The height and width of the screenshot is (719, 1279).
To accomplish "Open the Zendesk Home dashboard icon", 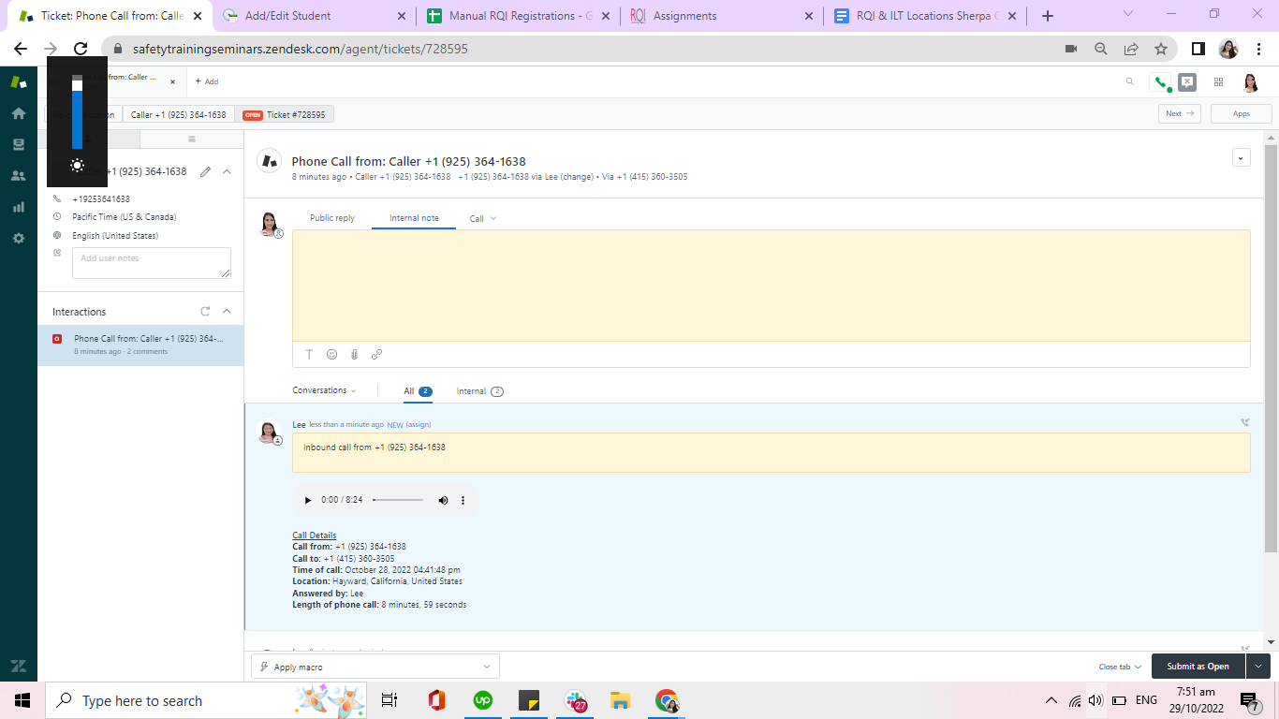I will (18, 113).
